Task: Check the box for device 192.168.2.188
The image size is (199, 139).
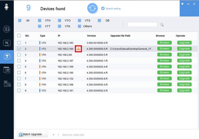Action: coord(19,84)
